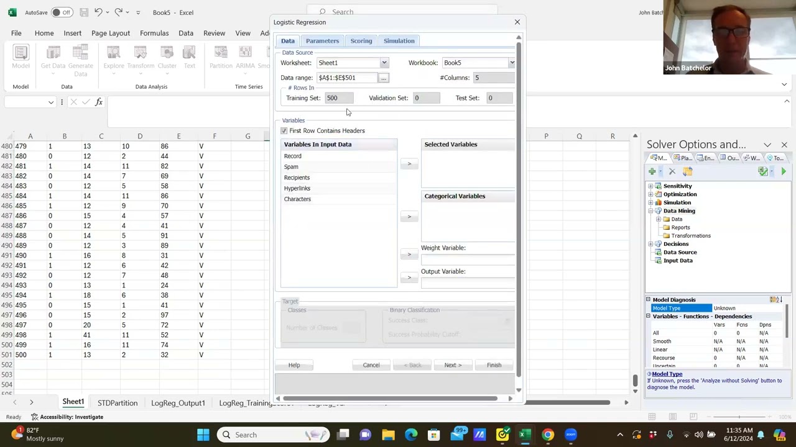The width and height of the screenshot is (796, 447).
Task: Click the Windows Start button
Action: pos(203,435)
